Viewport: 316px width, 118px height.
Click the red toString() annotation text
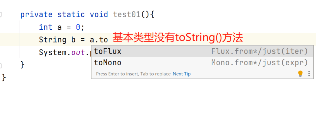[178, 38]
